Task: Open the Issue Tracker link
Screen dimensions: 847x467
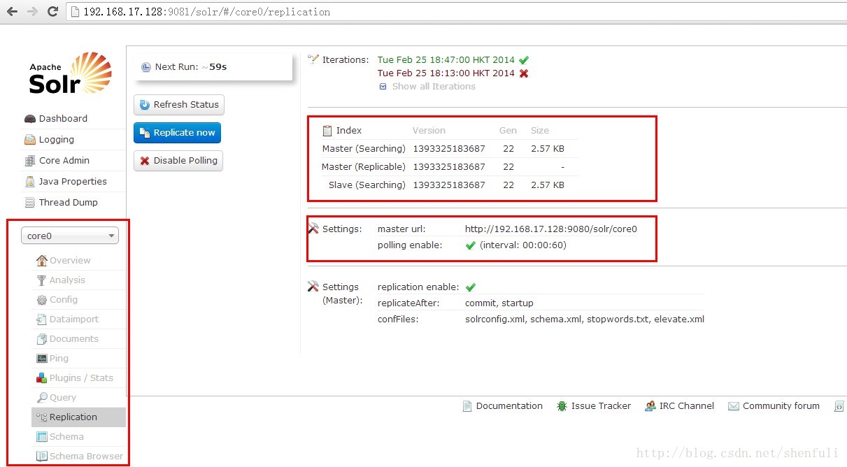Action: (601, 406)
